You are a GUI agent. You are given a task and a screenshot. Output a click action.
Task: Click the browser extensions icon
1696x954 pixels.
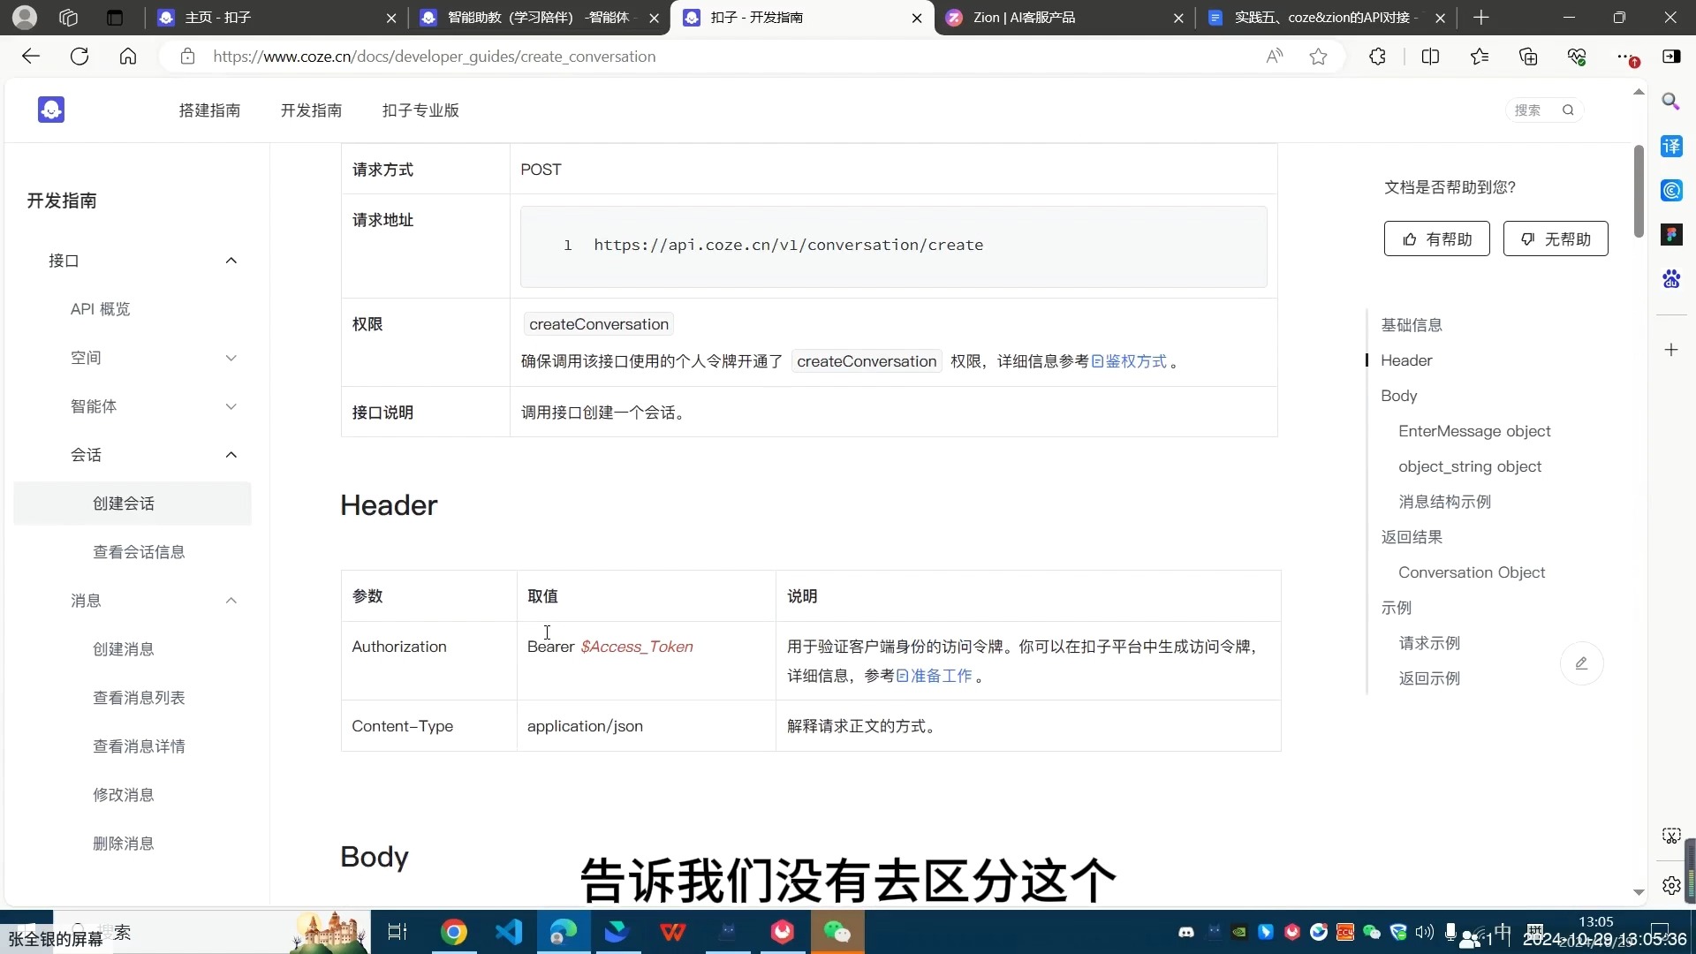(1377, 57)
